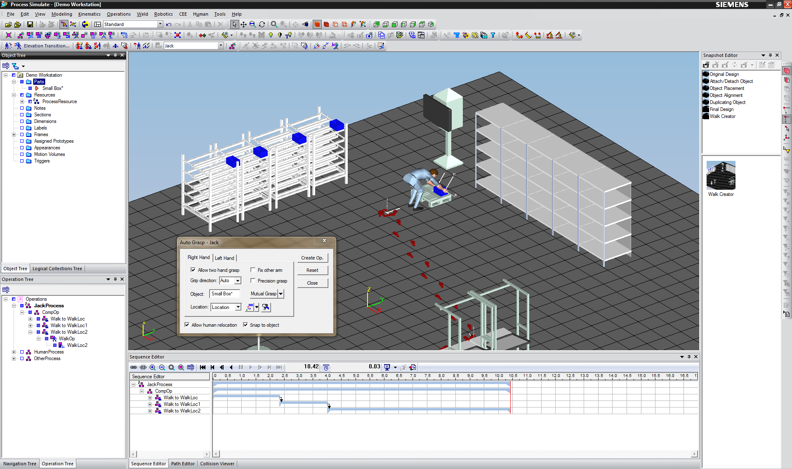Toggle visibility checkbox for Notes folder

[22, 108]
